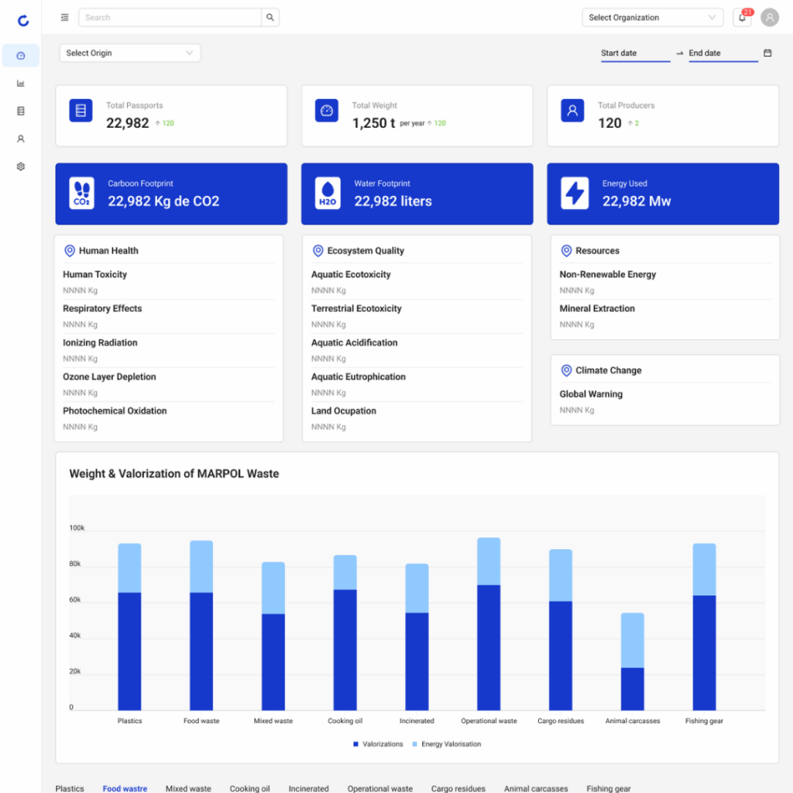The image size is (793, 793).
Task: Open the user profile sidebar icon
Action: click(21, 139)
